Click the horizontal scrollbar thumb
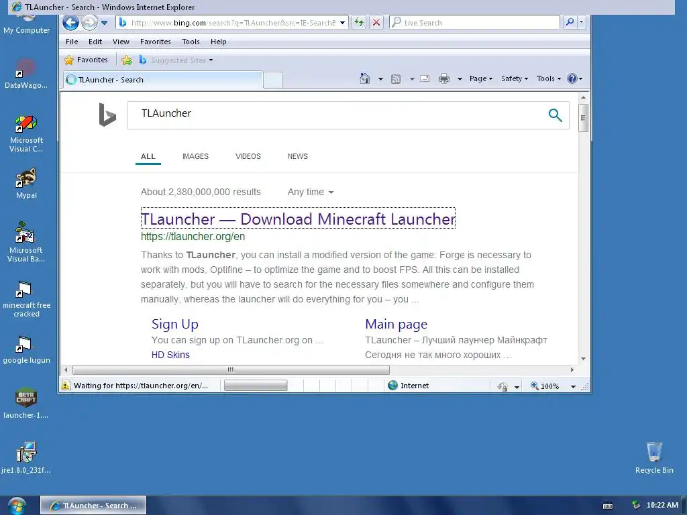 click(x=231, y=369)
